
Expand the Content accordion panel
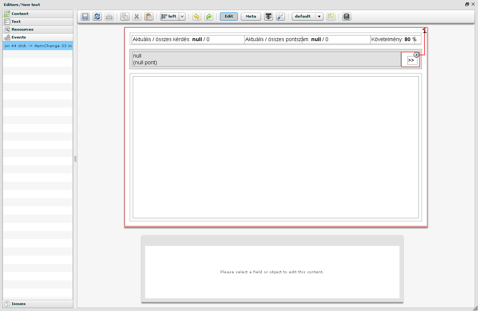[x=38, y=14]
